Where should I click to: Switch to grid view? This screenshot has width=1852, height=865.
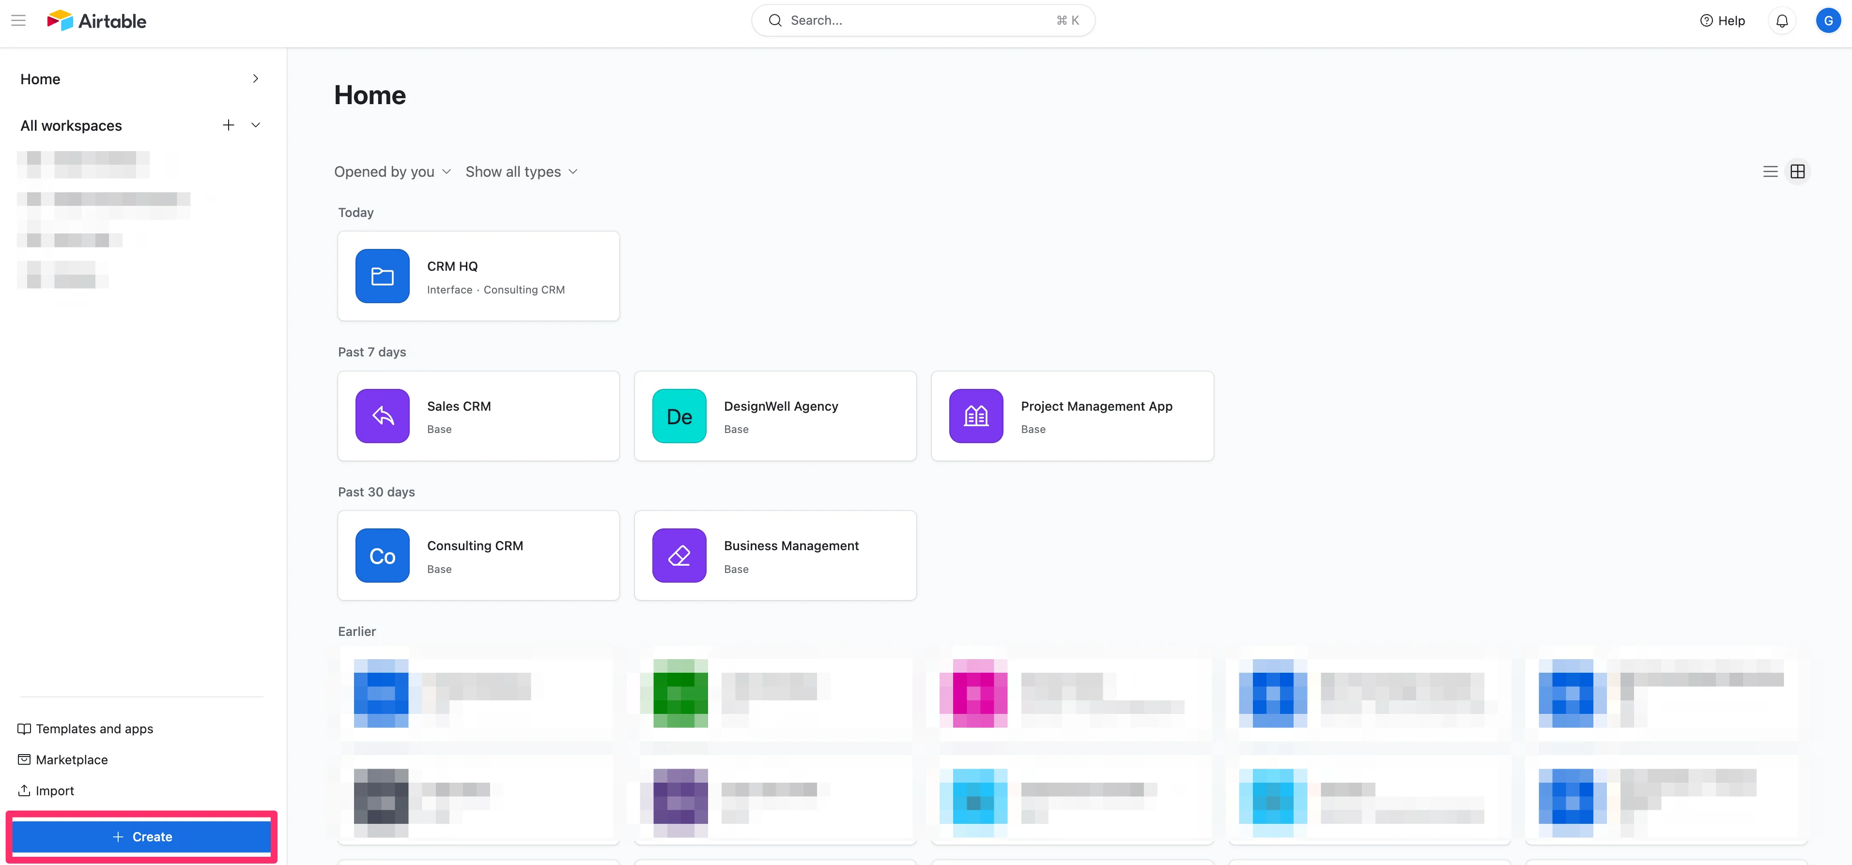coord(1797,172)
